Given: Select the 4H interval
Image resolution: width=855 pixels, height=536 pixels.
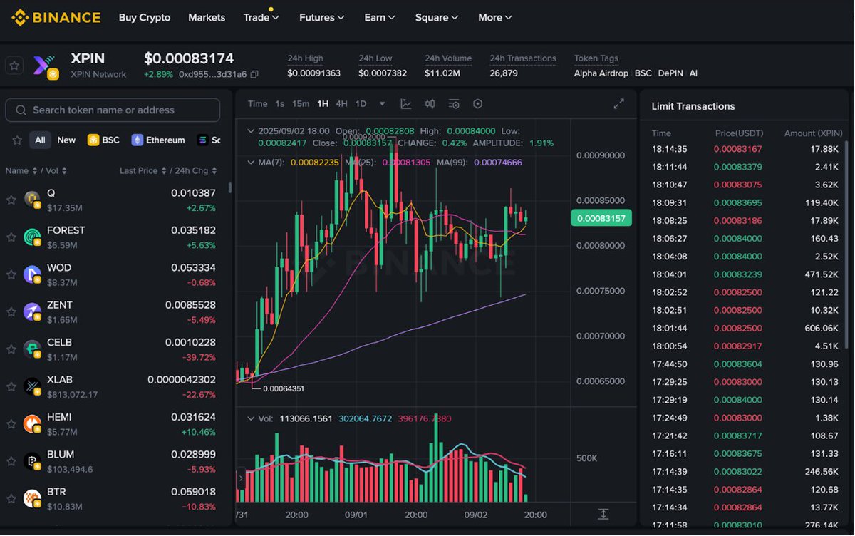Looking at the screenshot, I should (x=341, y=104).
